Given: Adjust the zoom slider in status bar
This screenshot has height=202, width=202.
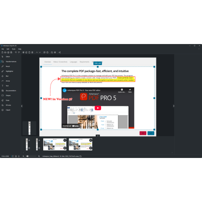Looking at the screenshot, I should 27,156.
